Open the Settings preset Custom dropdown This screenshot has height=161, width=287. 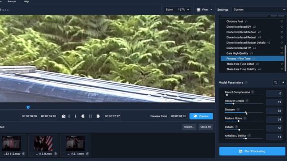tap(259, 9)
